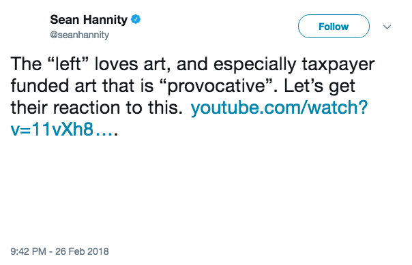Click the 26 Feb 2018 date
This screenshot has width=412, height=265.
[82, 251]
